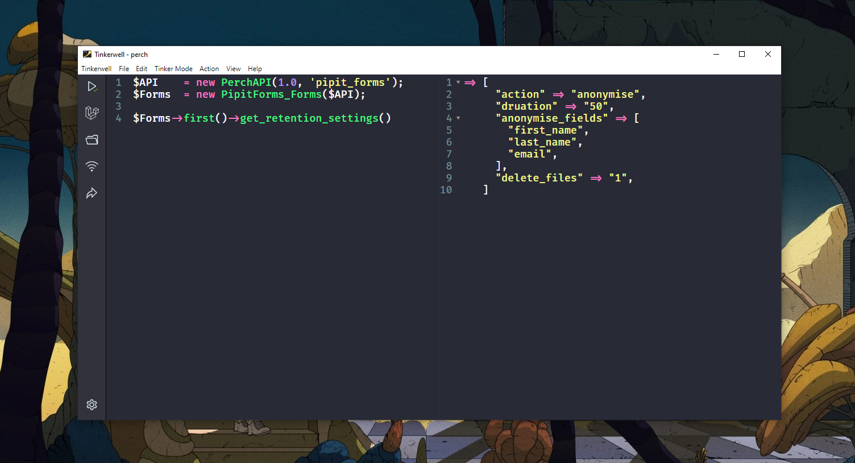855x463 pixels.
Task: Click the "50" value in the output
Action: (x=596, y=106)
